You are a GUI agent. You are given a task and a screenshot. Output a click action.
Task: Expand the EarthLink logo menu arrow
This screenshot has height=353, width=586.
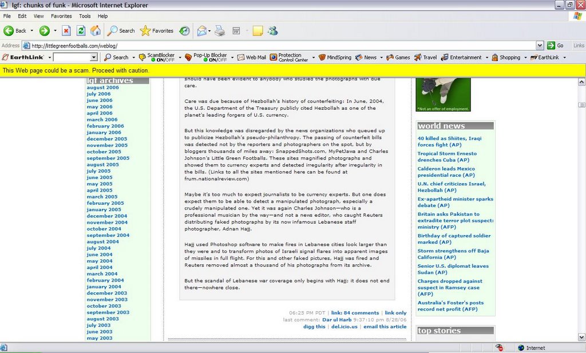pos(49,57)
